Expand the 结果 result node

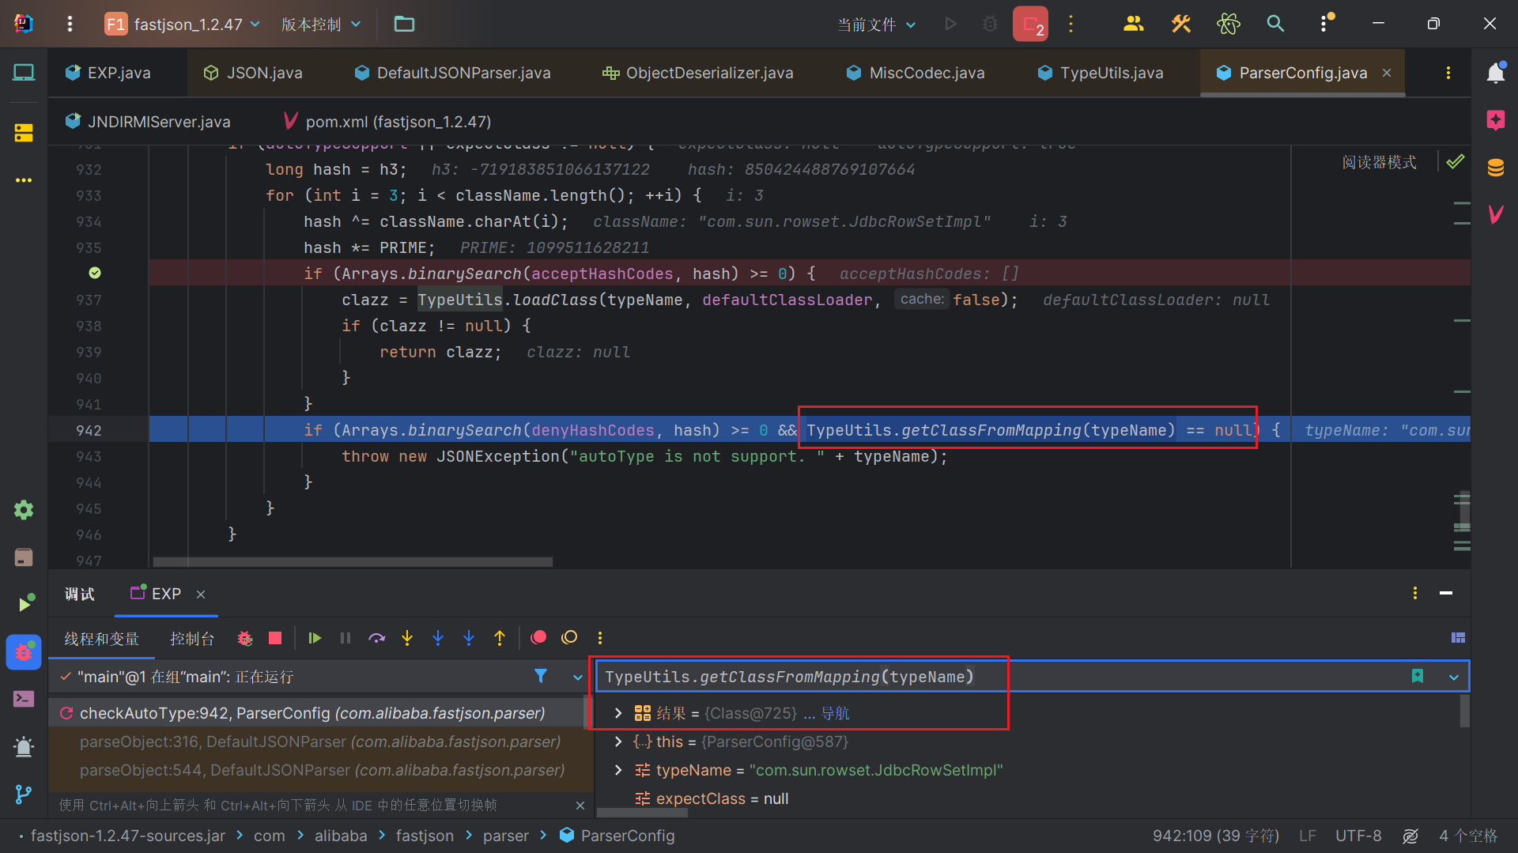tap(618, 713)
